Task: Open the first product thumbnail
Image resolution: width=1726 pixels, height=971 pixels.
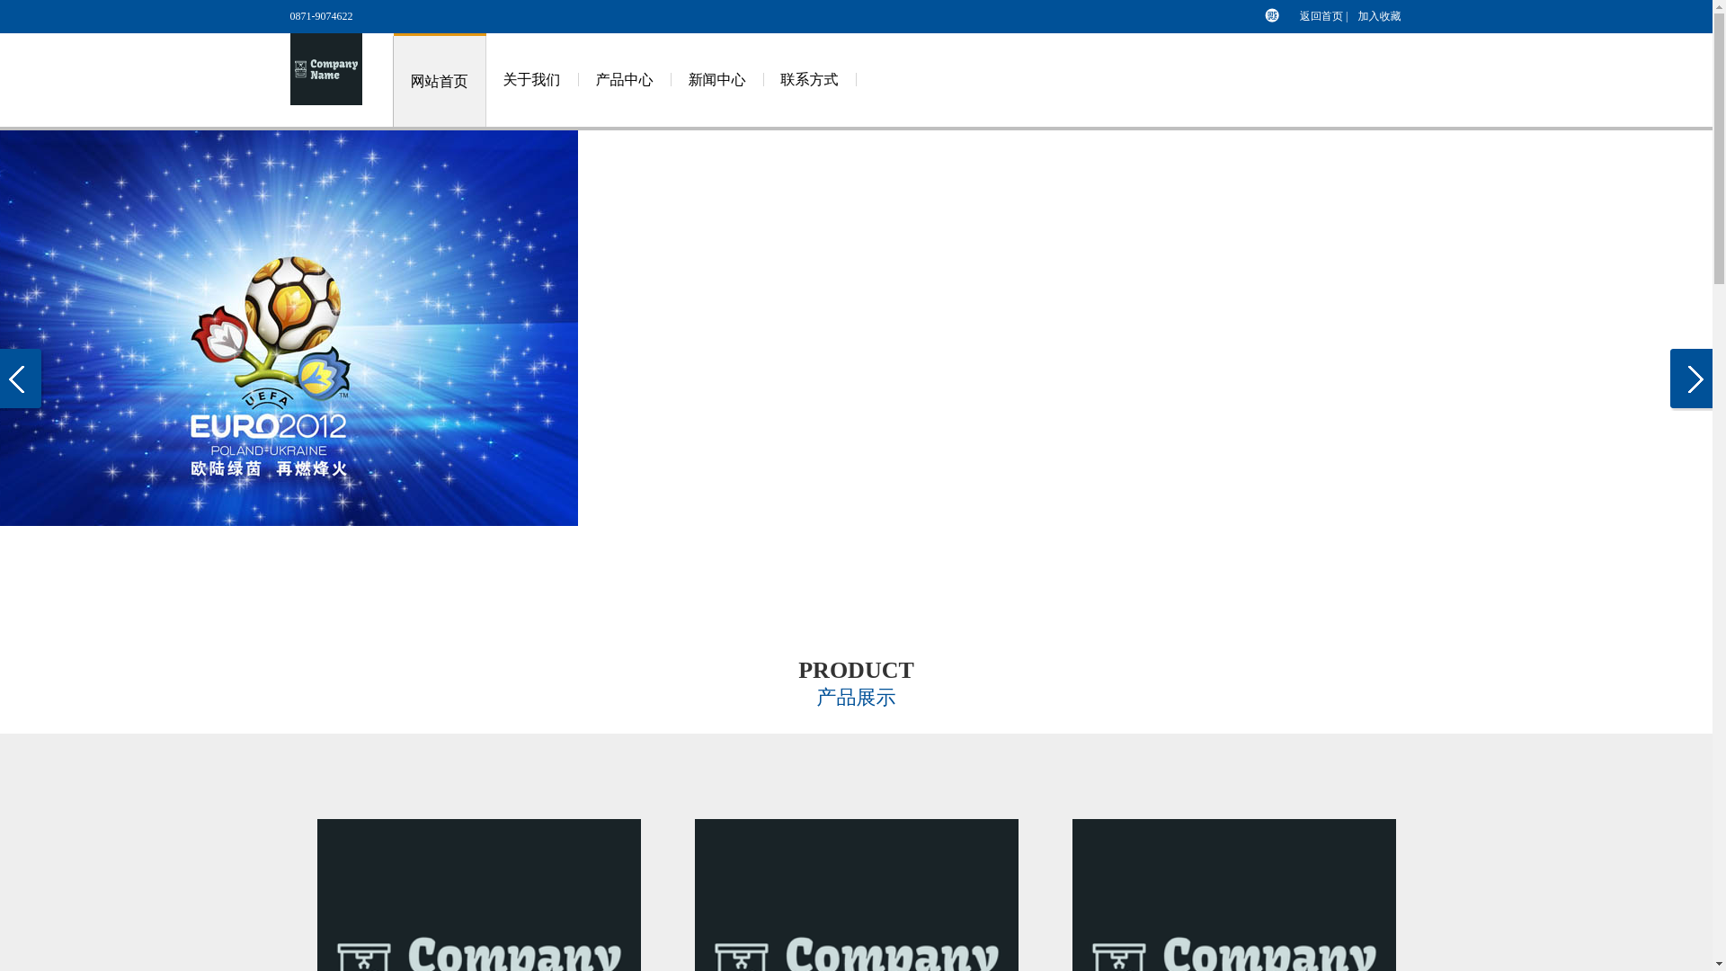Action: (x=478, y=895)
